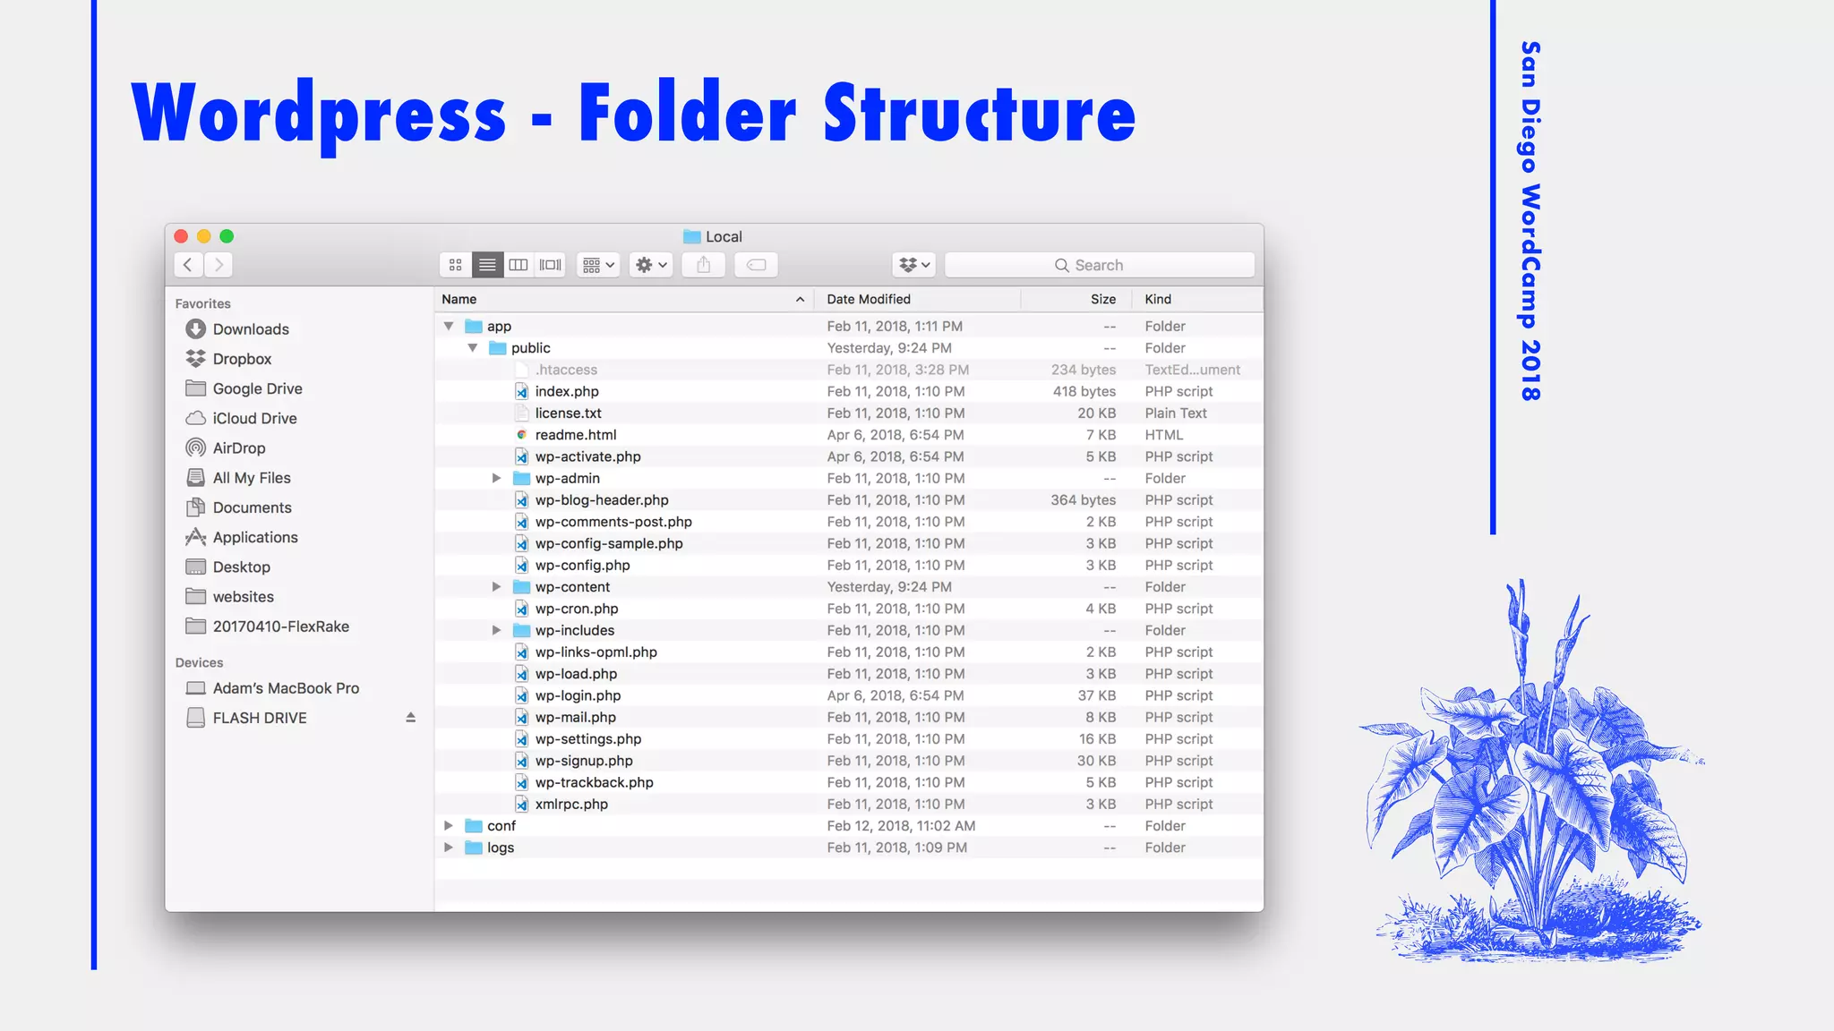Image resolution: width=1834 pixels, height=1031 pixels.
Task: Select FLASH DRIVE in the sidebar
Action: coord(246,718)
